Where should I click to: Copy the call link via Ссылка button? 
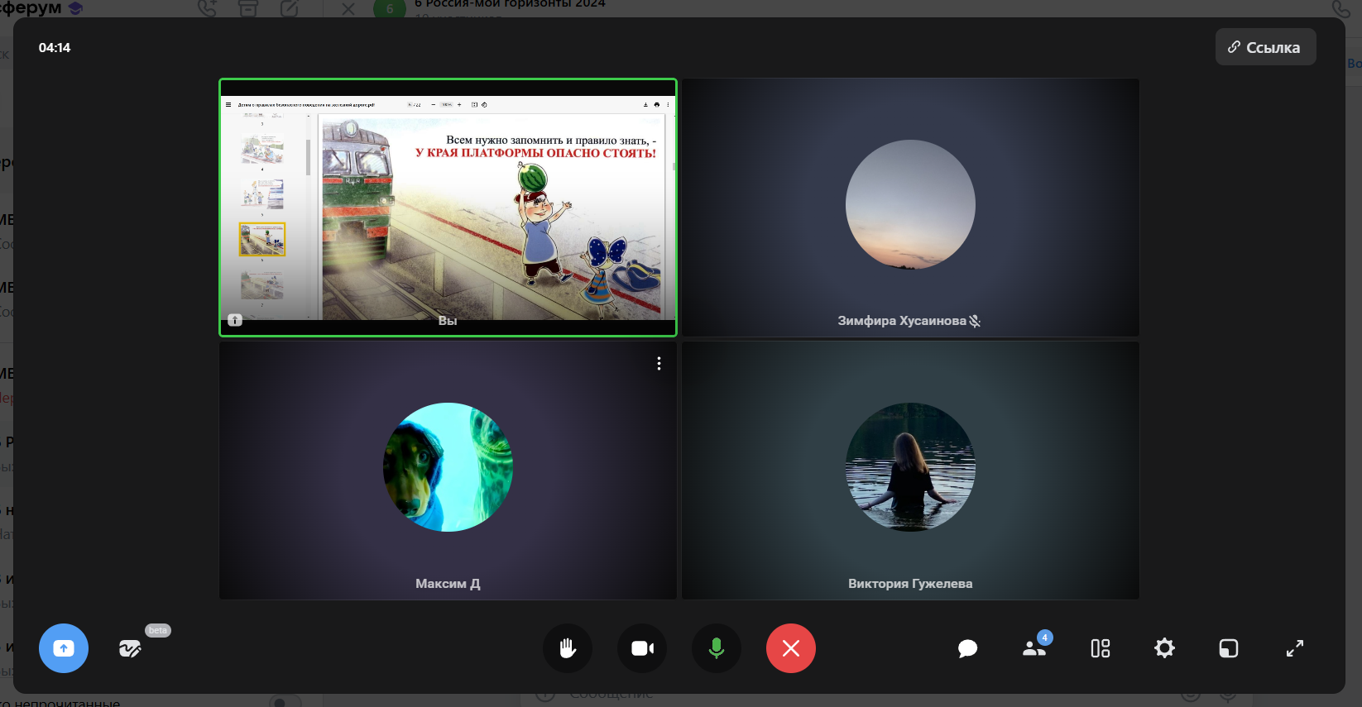(1265, 47)
